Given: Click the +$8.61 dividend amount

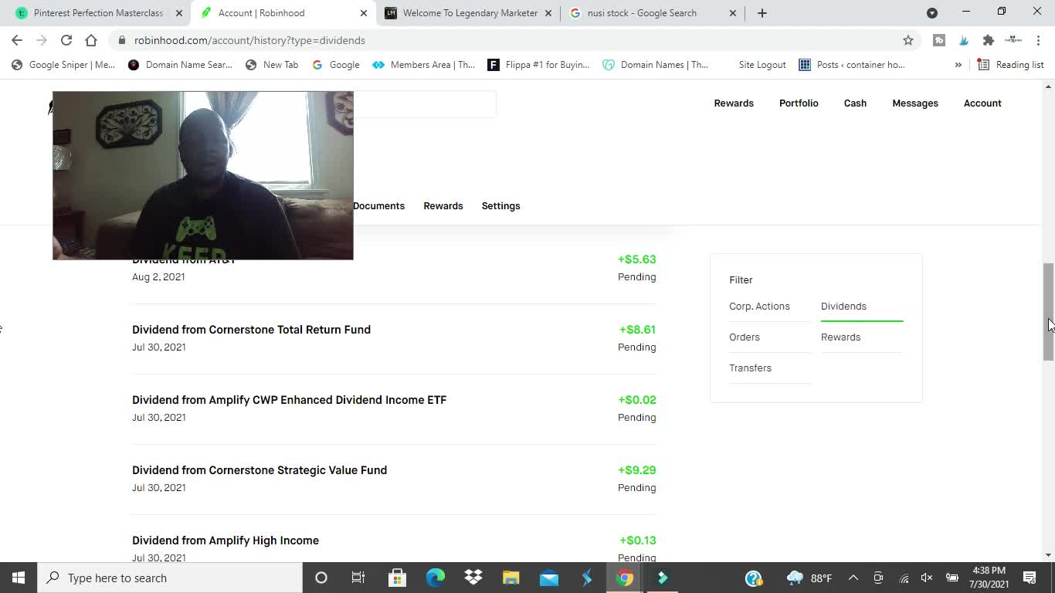Looking at the screenshot, I should pyautogui.click(x=637, y=330).
